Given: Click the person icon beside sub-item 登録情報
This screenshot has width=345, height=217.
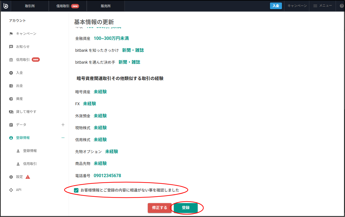Looking at the screenshot, I should pos(18,151).
